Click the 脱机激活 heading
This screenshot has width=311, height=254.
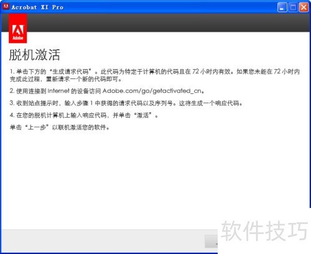click(x=35, y=55)
